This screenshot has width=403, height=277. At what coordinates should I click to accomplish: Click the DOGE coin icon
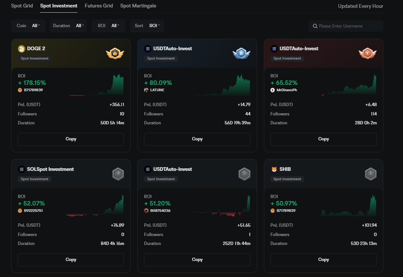(x=22, y=49)
